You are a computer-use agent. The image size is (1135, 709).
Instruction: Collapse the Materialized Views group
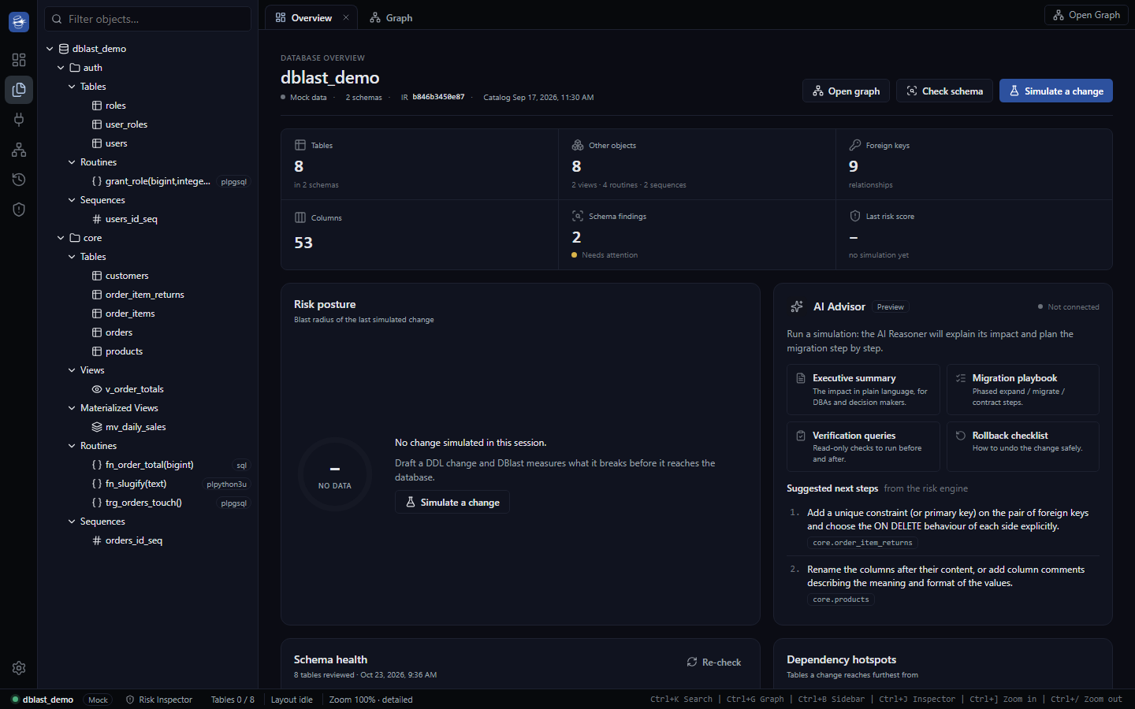(72, 408)
